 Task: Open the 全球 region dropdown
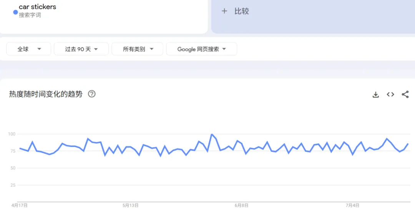[x=28, y=49]
